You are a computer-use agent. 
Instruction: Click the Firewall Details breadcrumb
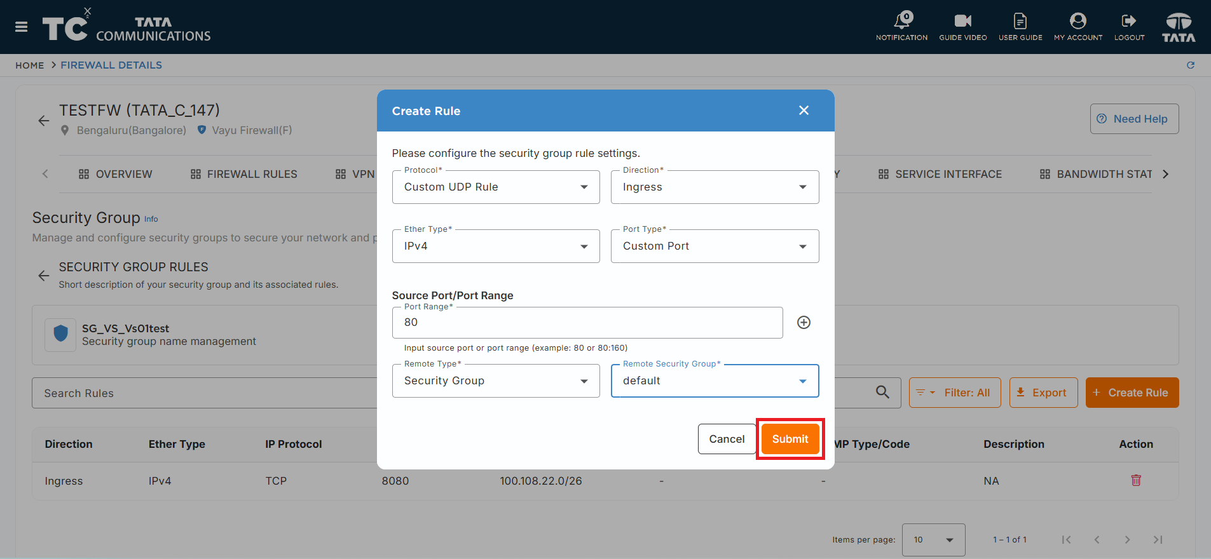click(x=111, y=65)
